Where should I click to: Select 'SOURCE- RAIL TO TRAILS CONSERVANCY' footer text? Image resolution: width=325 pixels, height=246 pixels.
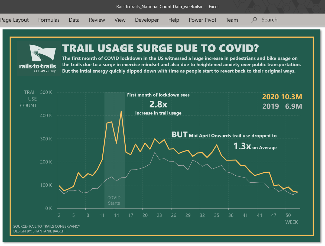(47, 226)
